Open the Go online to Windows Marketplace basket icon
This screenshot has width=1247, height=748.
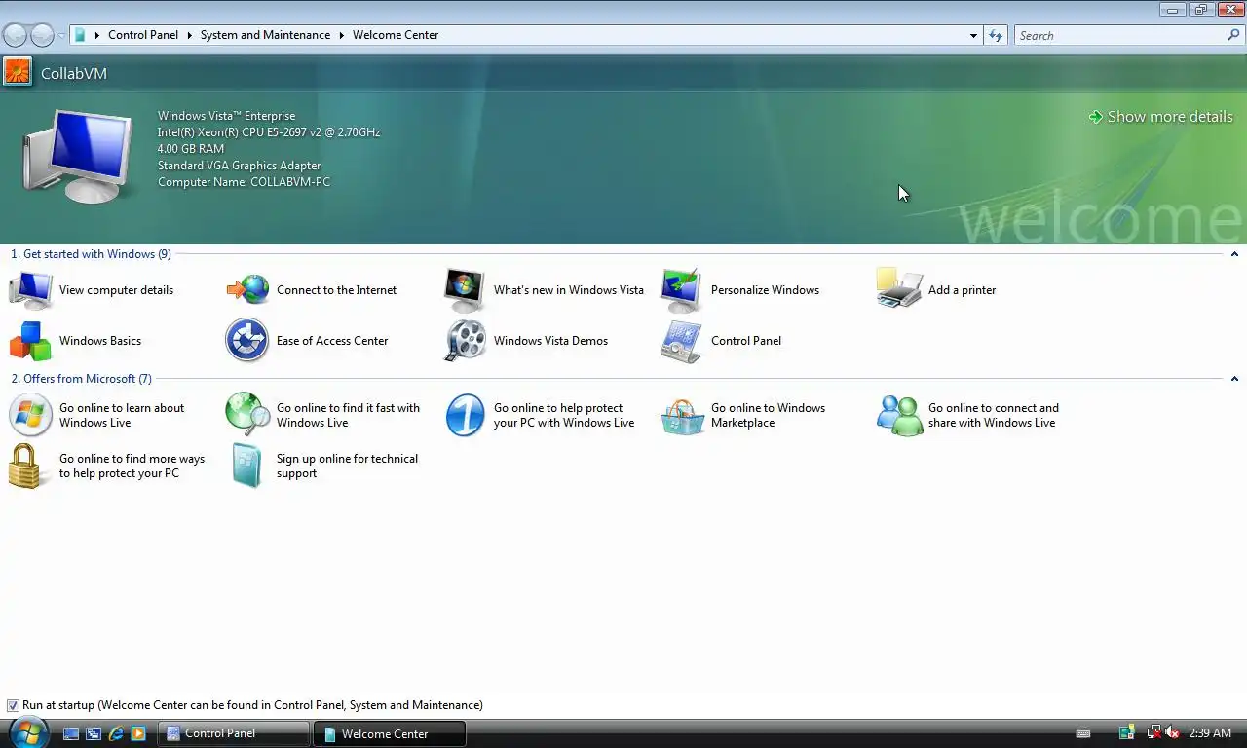(x=682, y=416)
